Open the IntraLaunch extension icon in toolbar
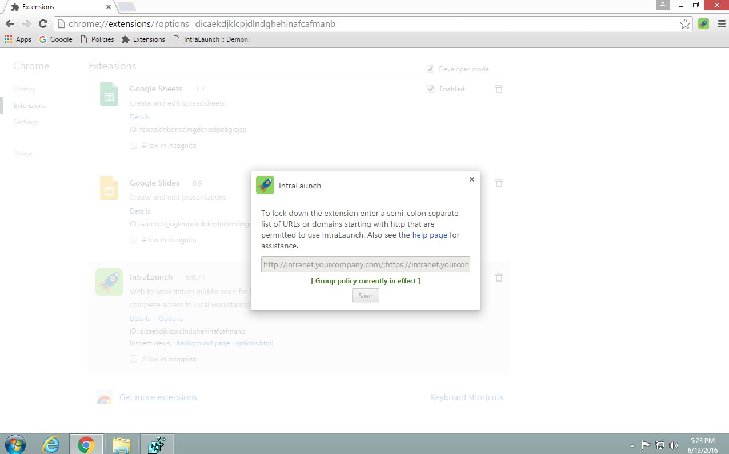This screenshot has width=729, height=454. [x=703, y=24]
